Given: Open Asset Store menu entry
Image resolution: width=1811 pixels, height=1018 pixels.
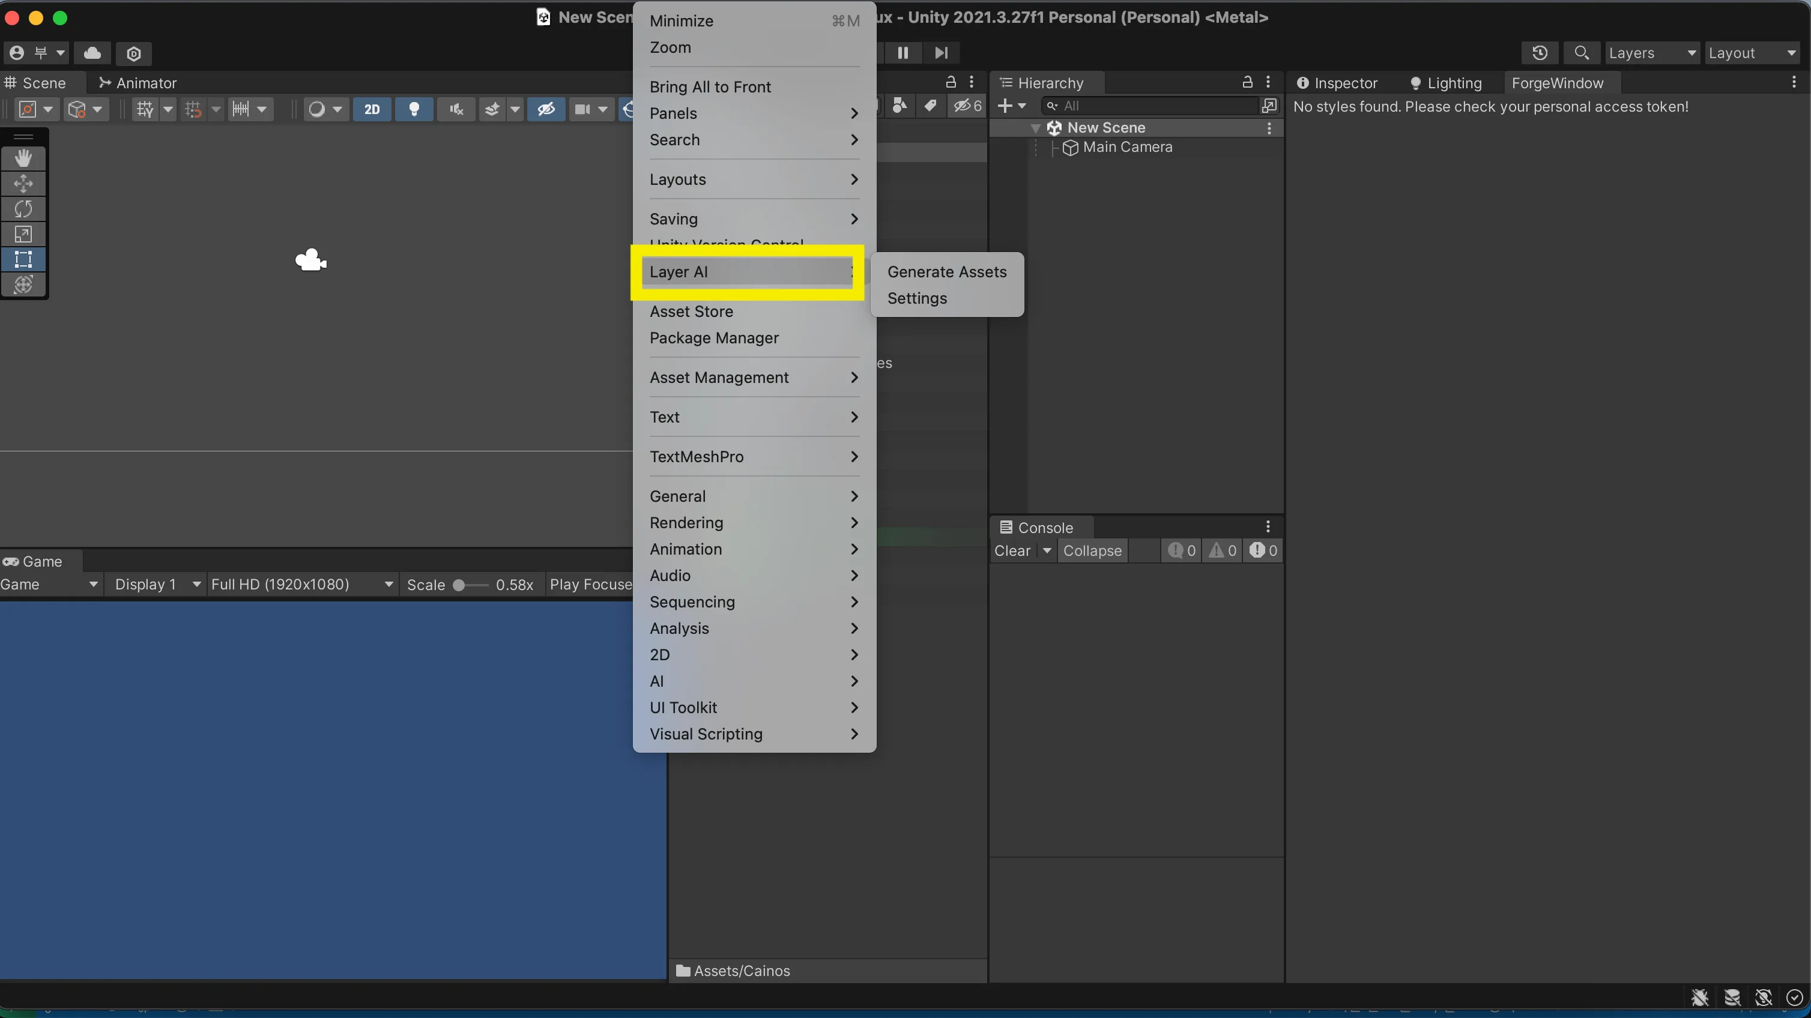Looking at the screenshot, I should coord(691,312).
